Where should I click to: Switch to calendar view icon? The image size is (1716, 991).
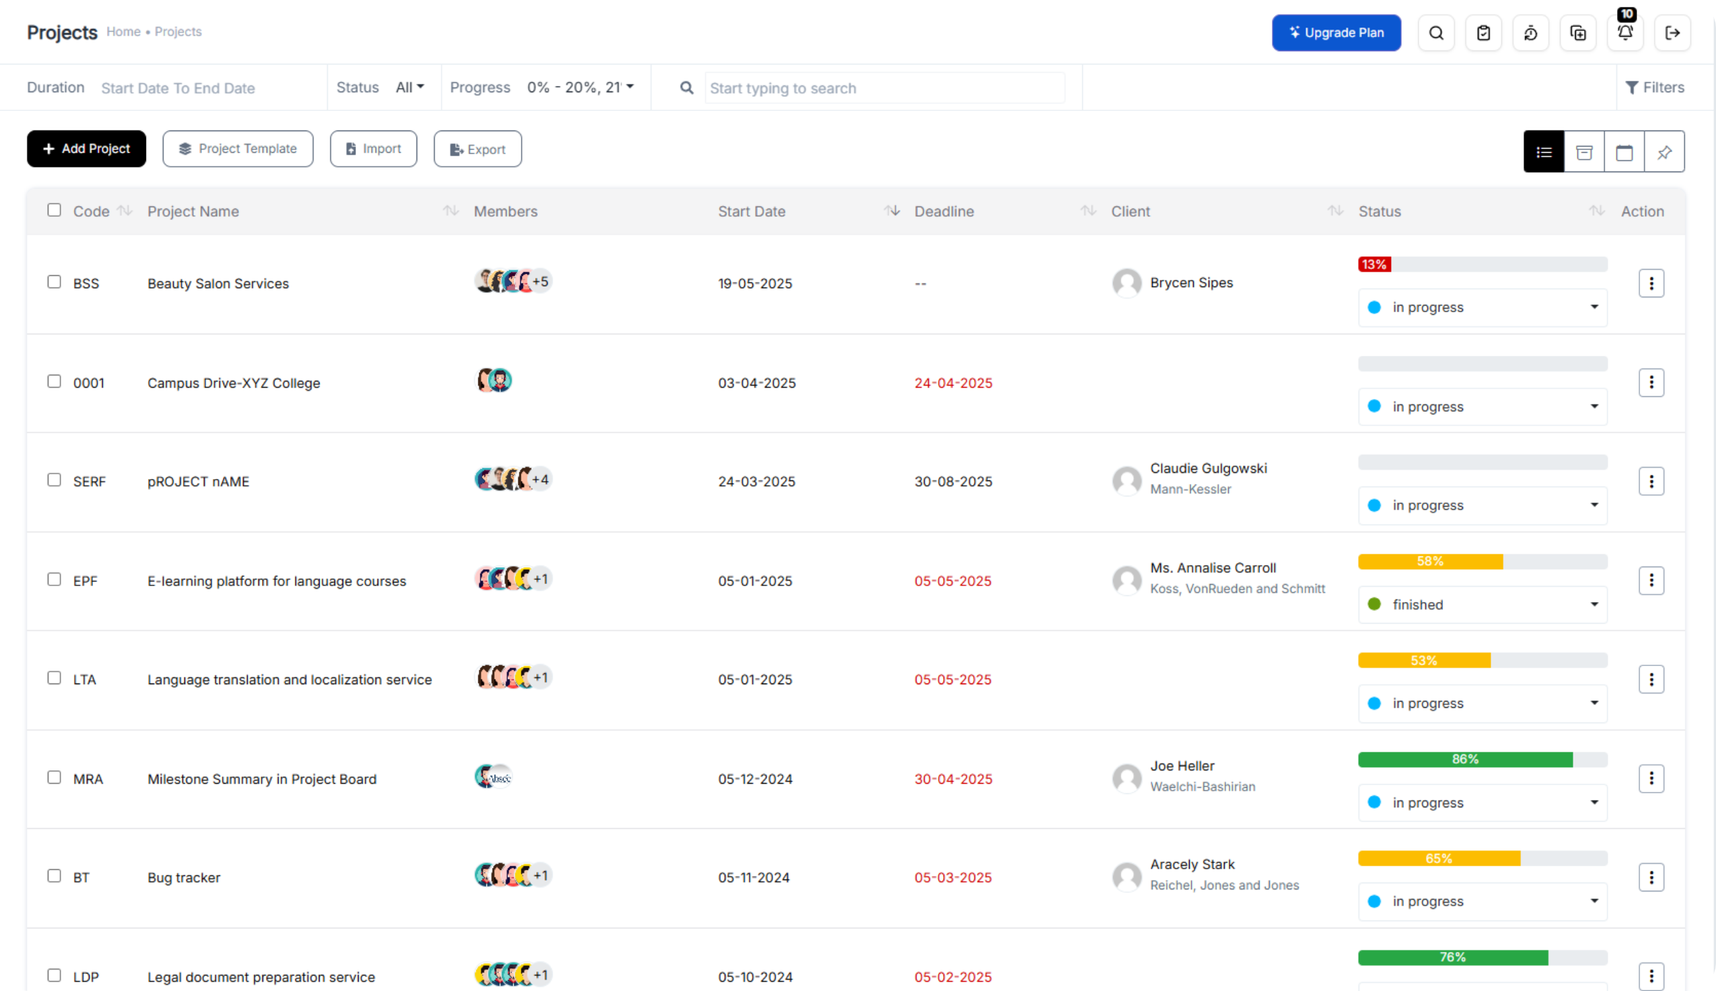click(1624, 152)
